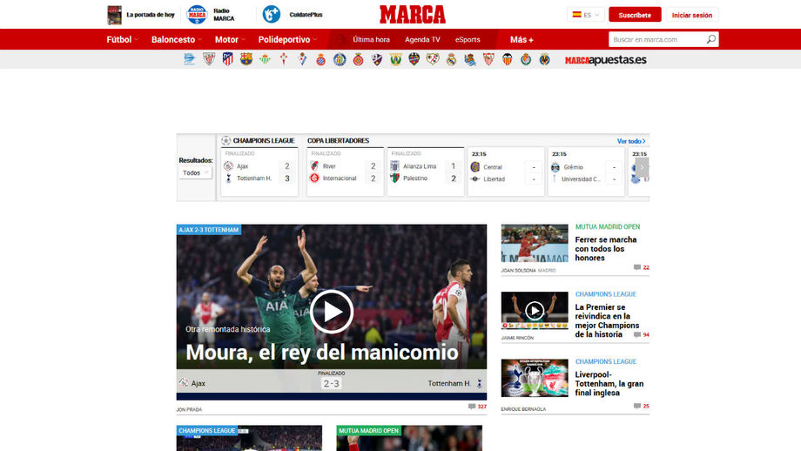This screenshot has width=801, height=451.
Task: Play the Moura main story video
Action: click(x=332, y=312)
